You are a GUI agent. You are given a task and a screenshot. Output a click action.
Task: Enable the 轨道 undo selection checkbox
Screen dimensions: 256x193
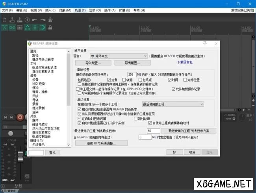pos(124,80)
